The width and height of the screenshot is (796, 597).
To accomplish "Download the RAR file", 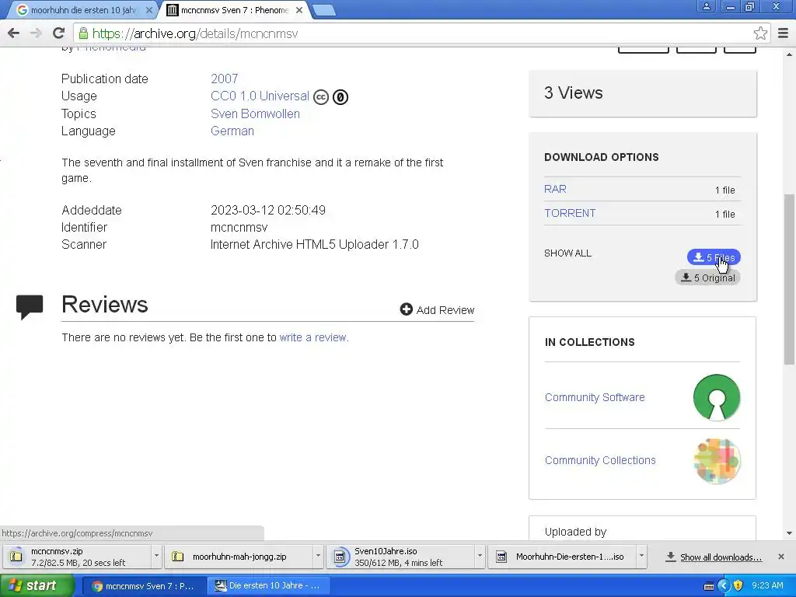I will click(x=555, y=189).
